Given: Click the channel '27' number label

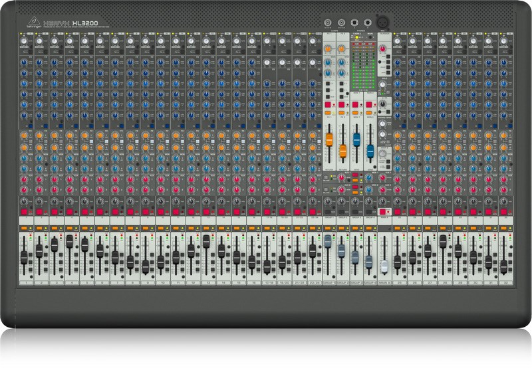Looking at the screenshot, I should tap(430, 282).
